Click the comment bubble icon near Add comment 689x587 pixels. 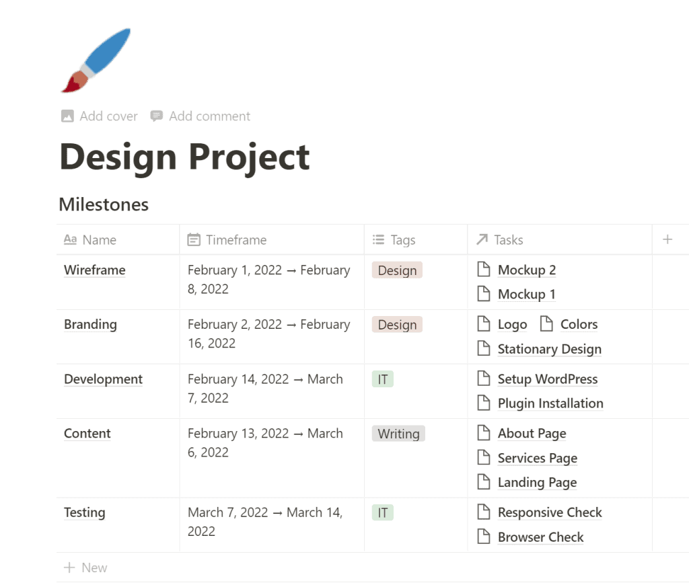155,116
